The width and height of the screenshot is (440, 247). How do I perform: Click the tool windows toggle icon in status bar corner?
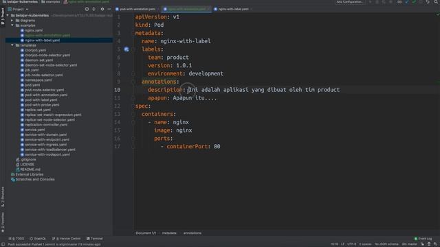[x=3, y=244]
